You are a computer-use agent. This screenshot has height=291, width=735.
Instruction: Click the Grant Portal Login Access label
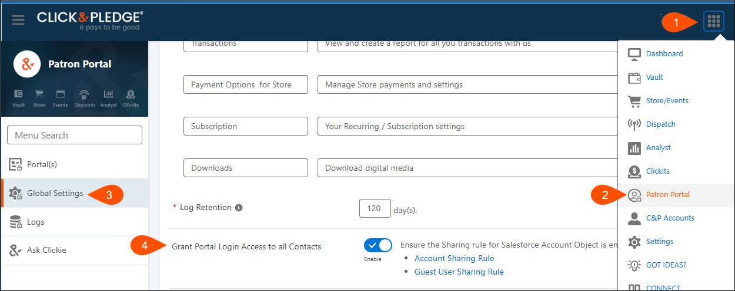pyautogui.click(x=246, y=246)
